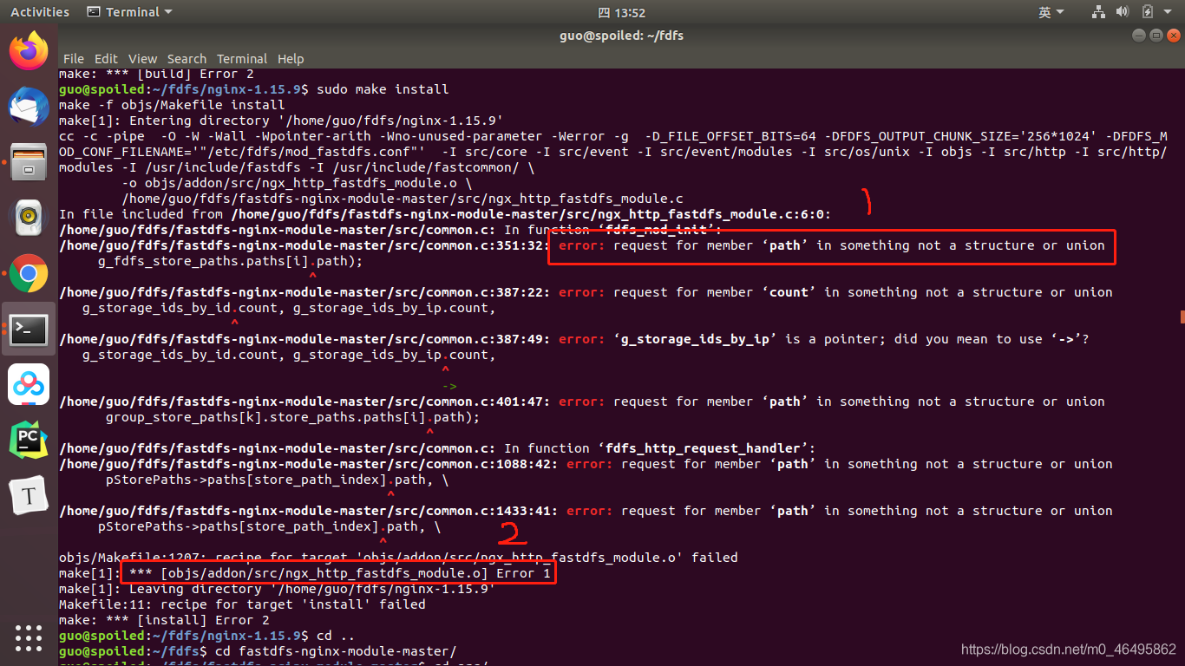Launch PyCharm from the dock
1185x666 pixels.
click(x=29, y=441)
